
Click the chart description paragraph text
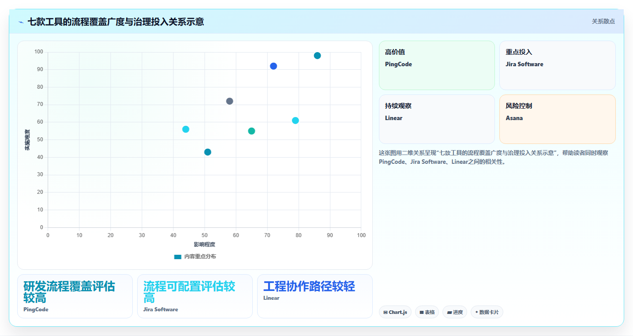pos(494,157)
